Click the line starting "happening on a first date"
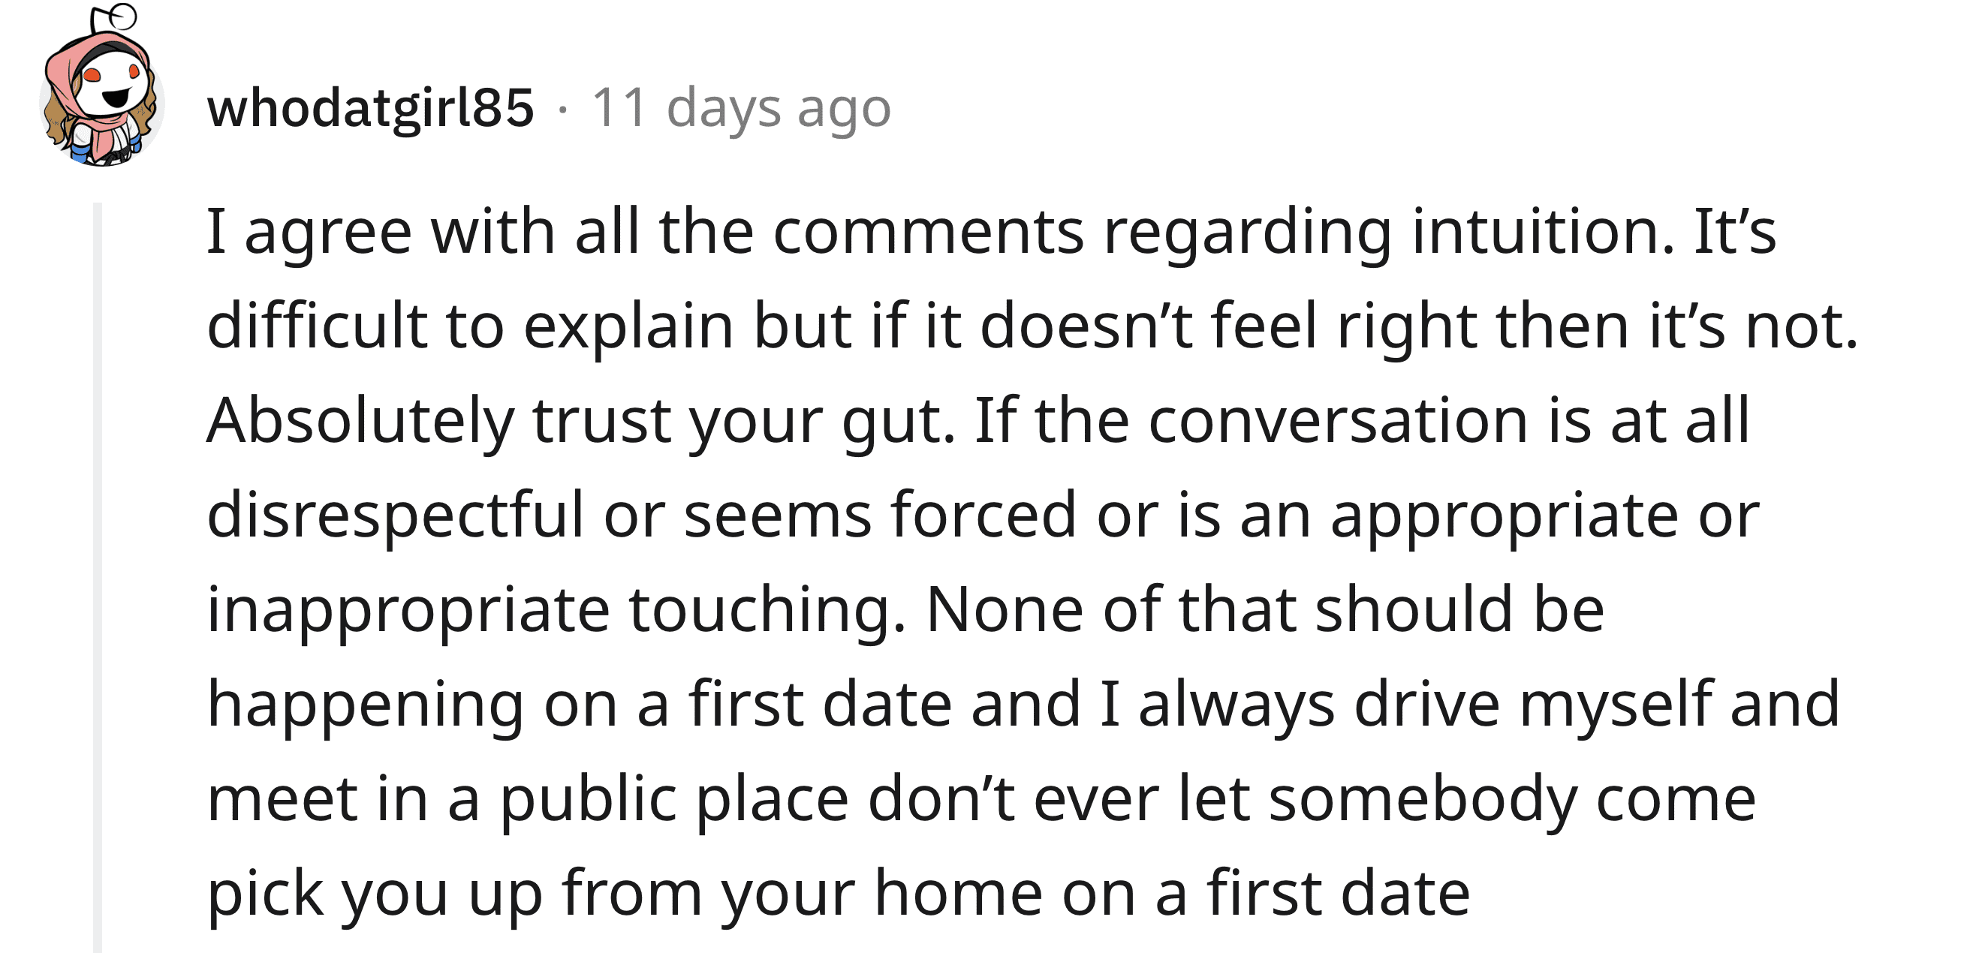1982x953 pixels. pyautogui.click(x=1023, y=705)
